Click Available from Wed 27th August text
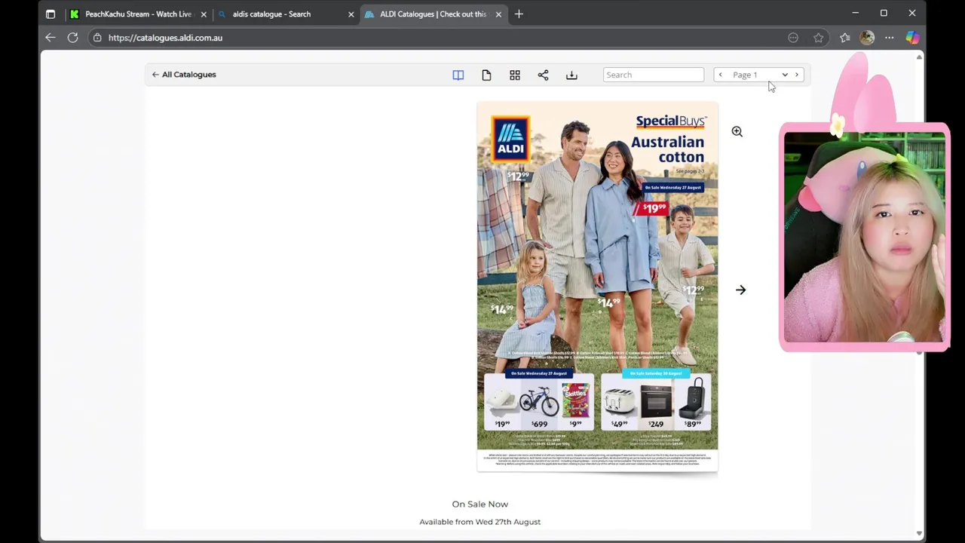965x543 pixels. pyautogui.click(x=480, y=522)
